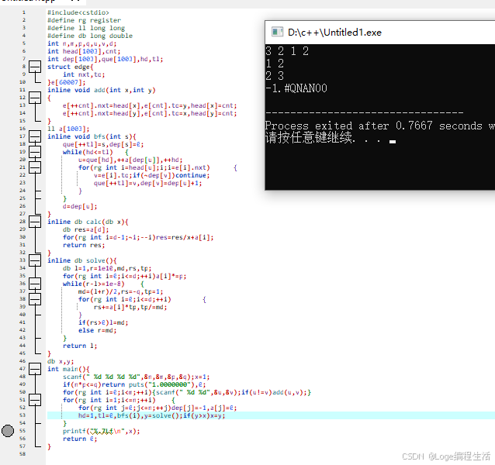Click the 'else r=md;' statement
This screenshot has width=495, height=465.
tap(98, 330)
